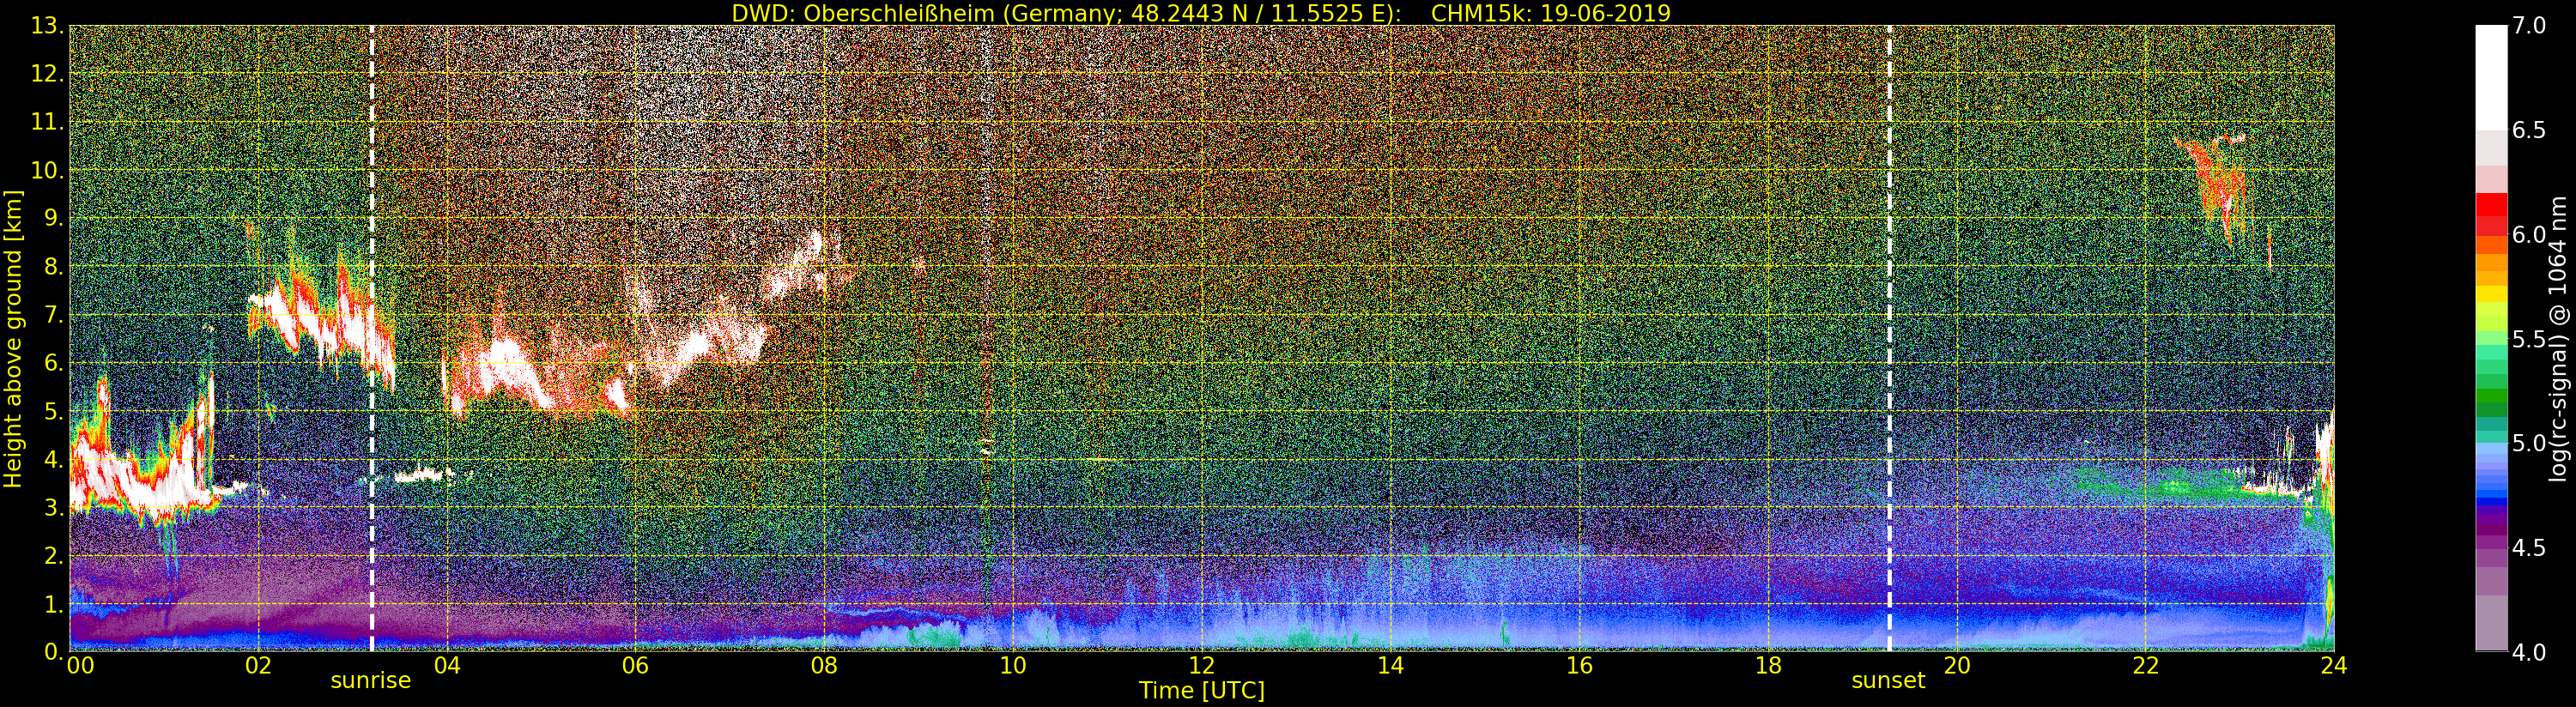The image size is (2576, 707).
Task: Click the '7.0' colorbar scale value
Action: click(x=2530, y=26)
